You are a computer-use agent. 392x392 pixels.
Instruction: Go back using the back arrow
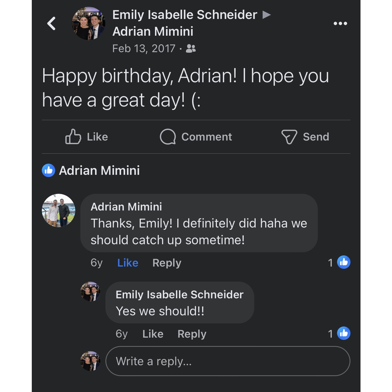tap(51, 23)
